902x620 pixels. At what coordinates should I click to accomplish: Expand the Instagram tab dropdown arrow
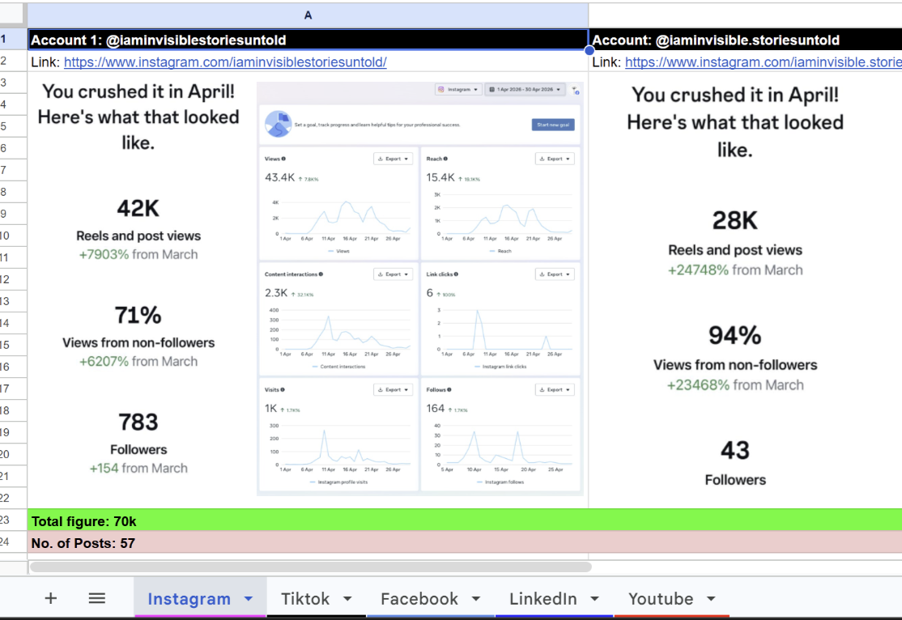point(249,599)
